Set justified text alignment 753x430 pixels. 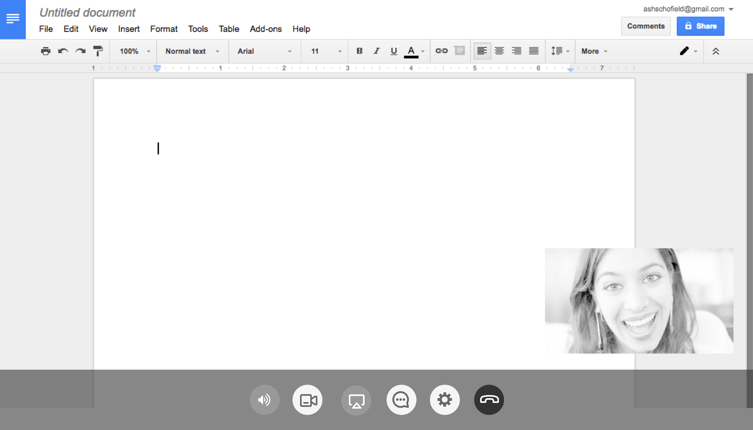534,51
